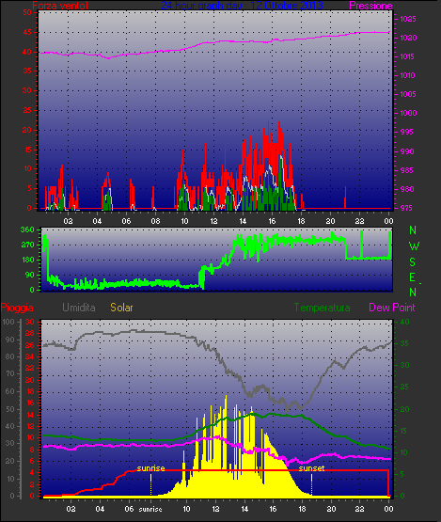Click the '24 hour graph day : 12 Ottobre 2013' title
The width and height of the screenshot is (441, 522).
242,5
